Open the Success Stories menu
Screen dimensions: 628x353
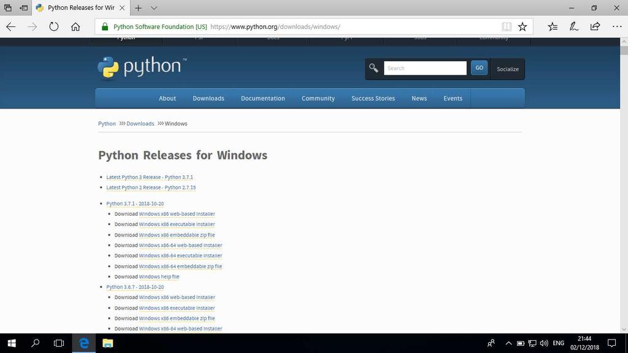[373, 99]
